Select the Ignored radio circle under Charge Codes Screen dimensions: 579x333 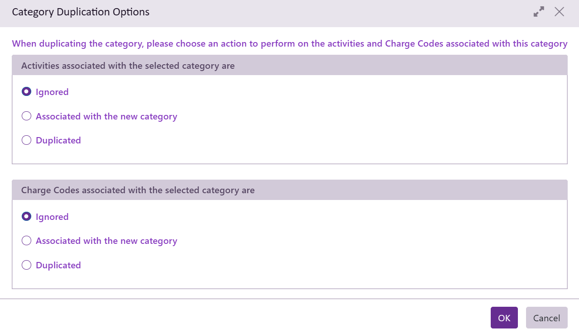[x=26, y=217]
